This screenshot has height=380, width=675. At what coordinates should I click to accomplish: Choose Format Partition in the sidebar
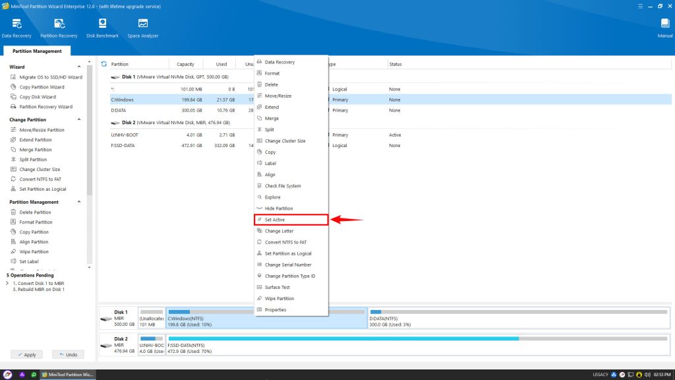coord(32,222)
